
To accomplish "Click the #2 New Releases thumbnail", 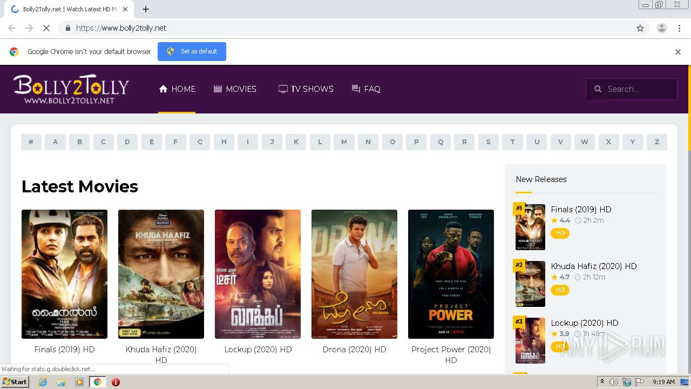I will pyautogui.click(x=530, y=284).
